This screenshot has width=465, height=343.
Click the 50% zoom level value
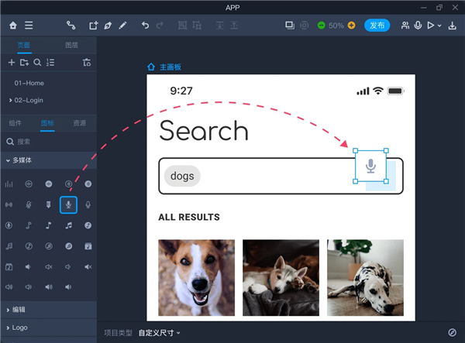(336, 26)
